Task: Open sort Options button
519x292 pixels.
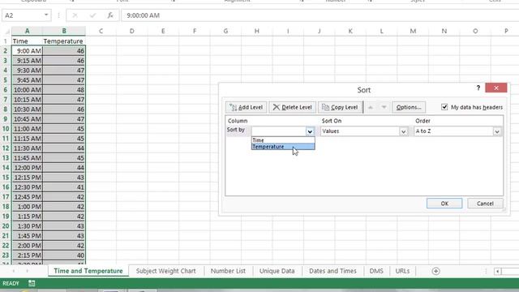Action: point(409,107)
